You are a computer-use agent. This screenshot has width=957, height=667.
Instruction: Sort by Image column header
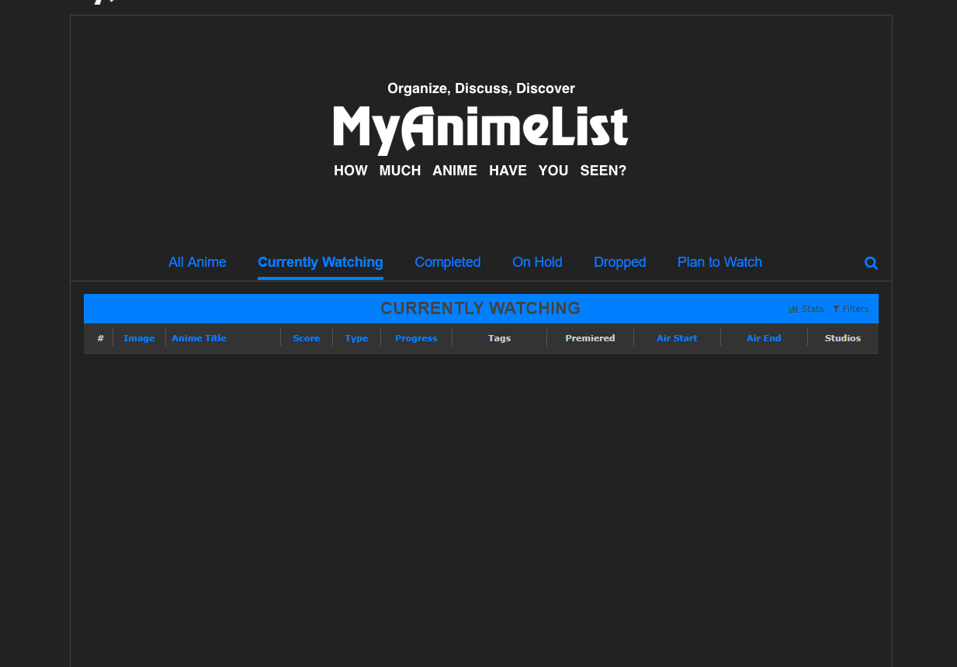[139, 338]
